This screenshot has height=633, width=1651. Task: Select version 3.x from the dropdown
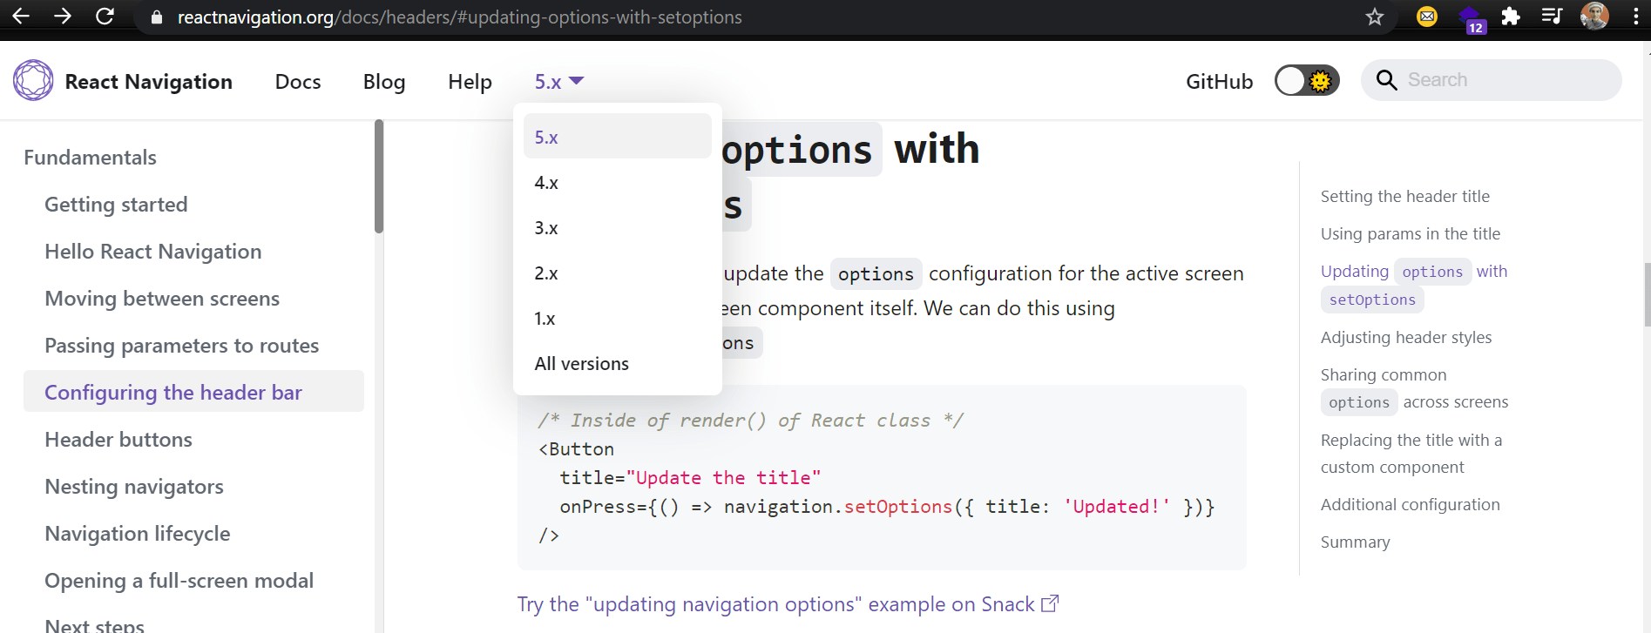coord(618,227)
